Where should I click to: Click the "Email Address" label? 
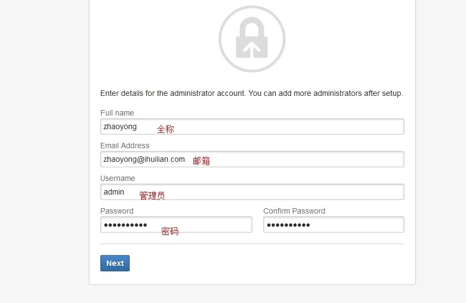coord(124,146)
